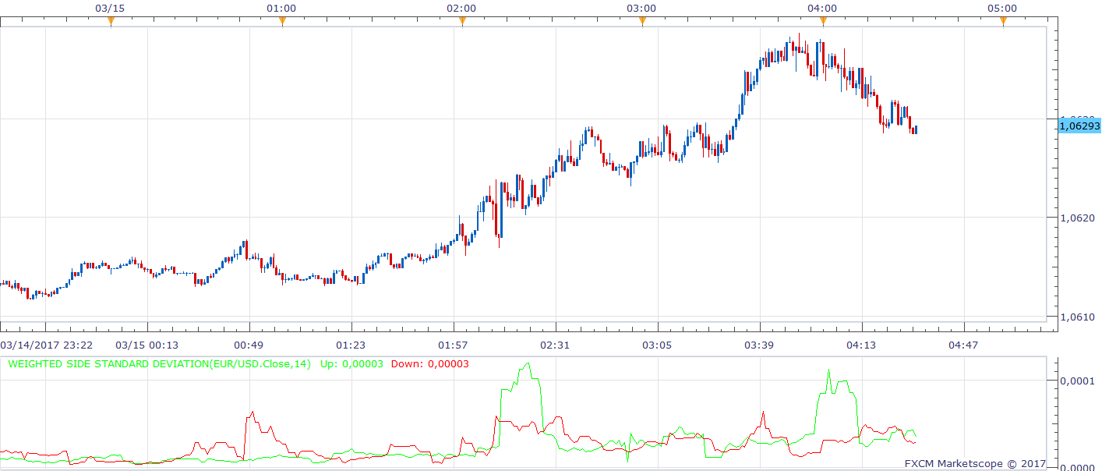Click the 03/14/2017 23:22 time label
This screenshot has height=471, width=1109.
(x=47, y=345)
